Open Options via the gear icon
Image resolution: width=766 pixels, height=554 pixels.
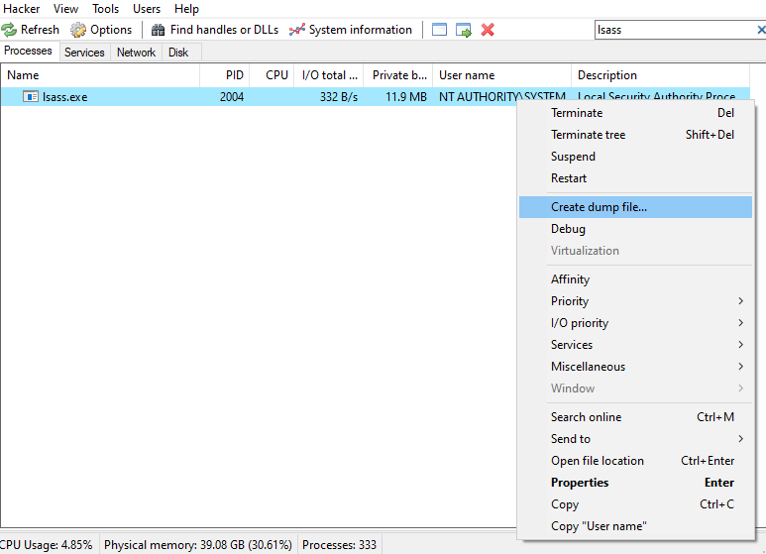pos(78,30)
